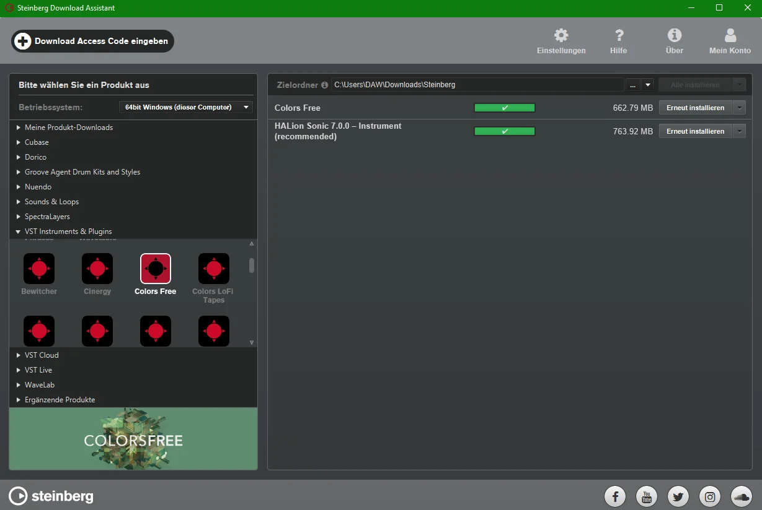The image size is (762, 510).
Task: Click the product grid vertical scrollbar
Action: pos(252,292)
